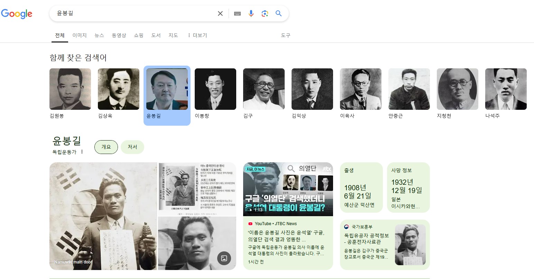Click the Google logo to return home

pos(17,14)
